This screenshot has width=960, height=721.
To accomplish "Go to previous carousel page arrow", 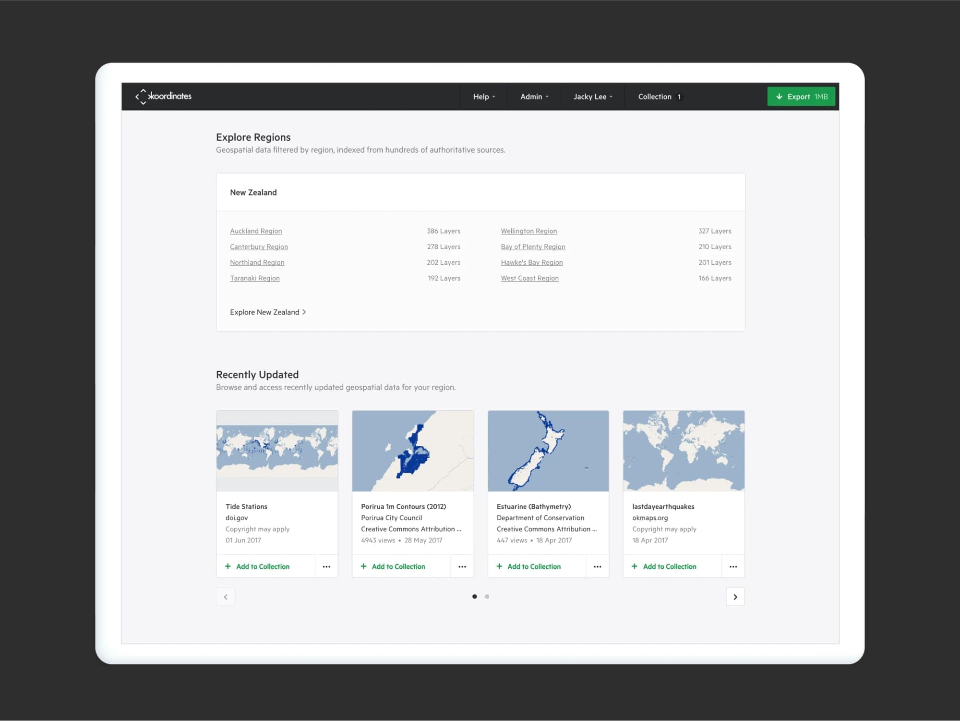I will 226,597.
